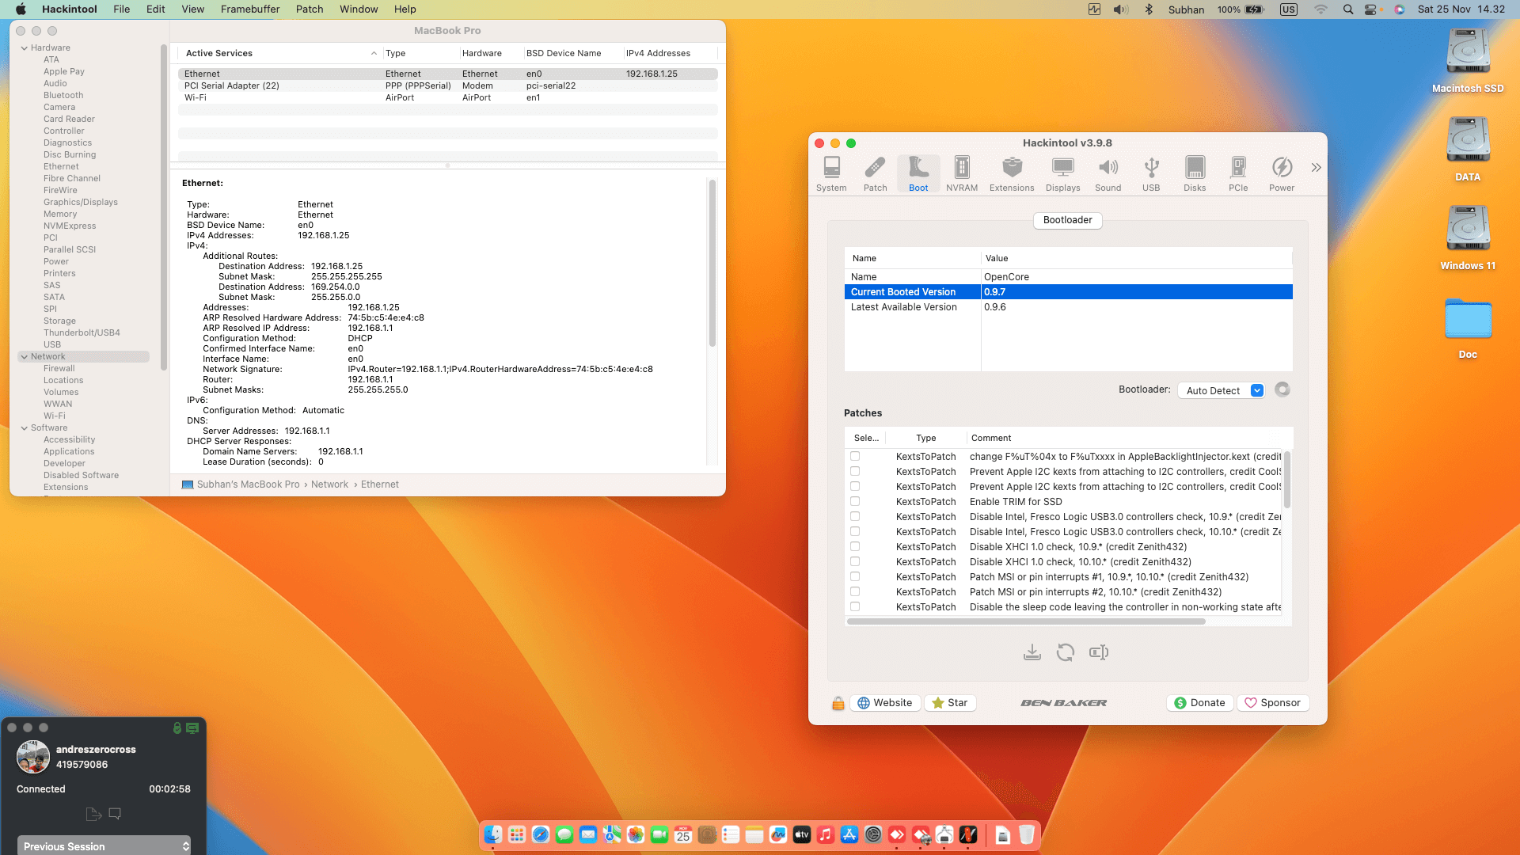Check 'Disable XHCI 1.0 check, 10.10.*' patch
Screen dimensions: 1520x855
point(855,561)
